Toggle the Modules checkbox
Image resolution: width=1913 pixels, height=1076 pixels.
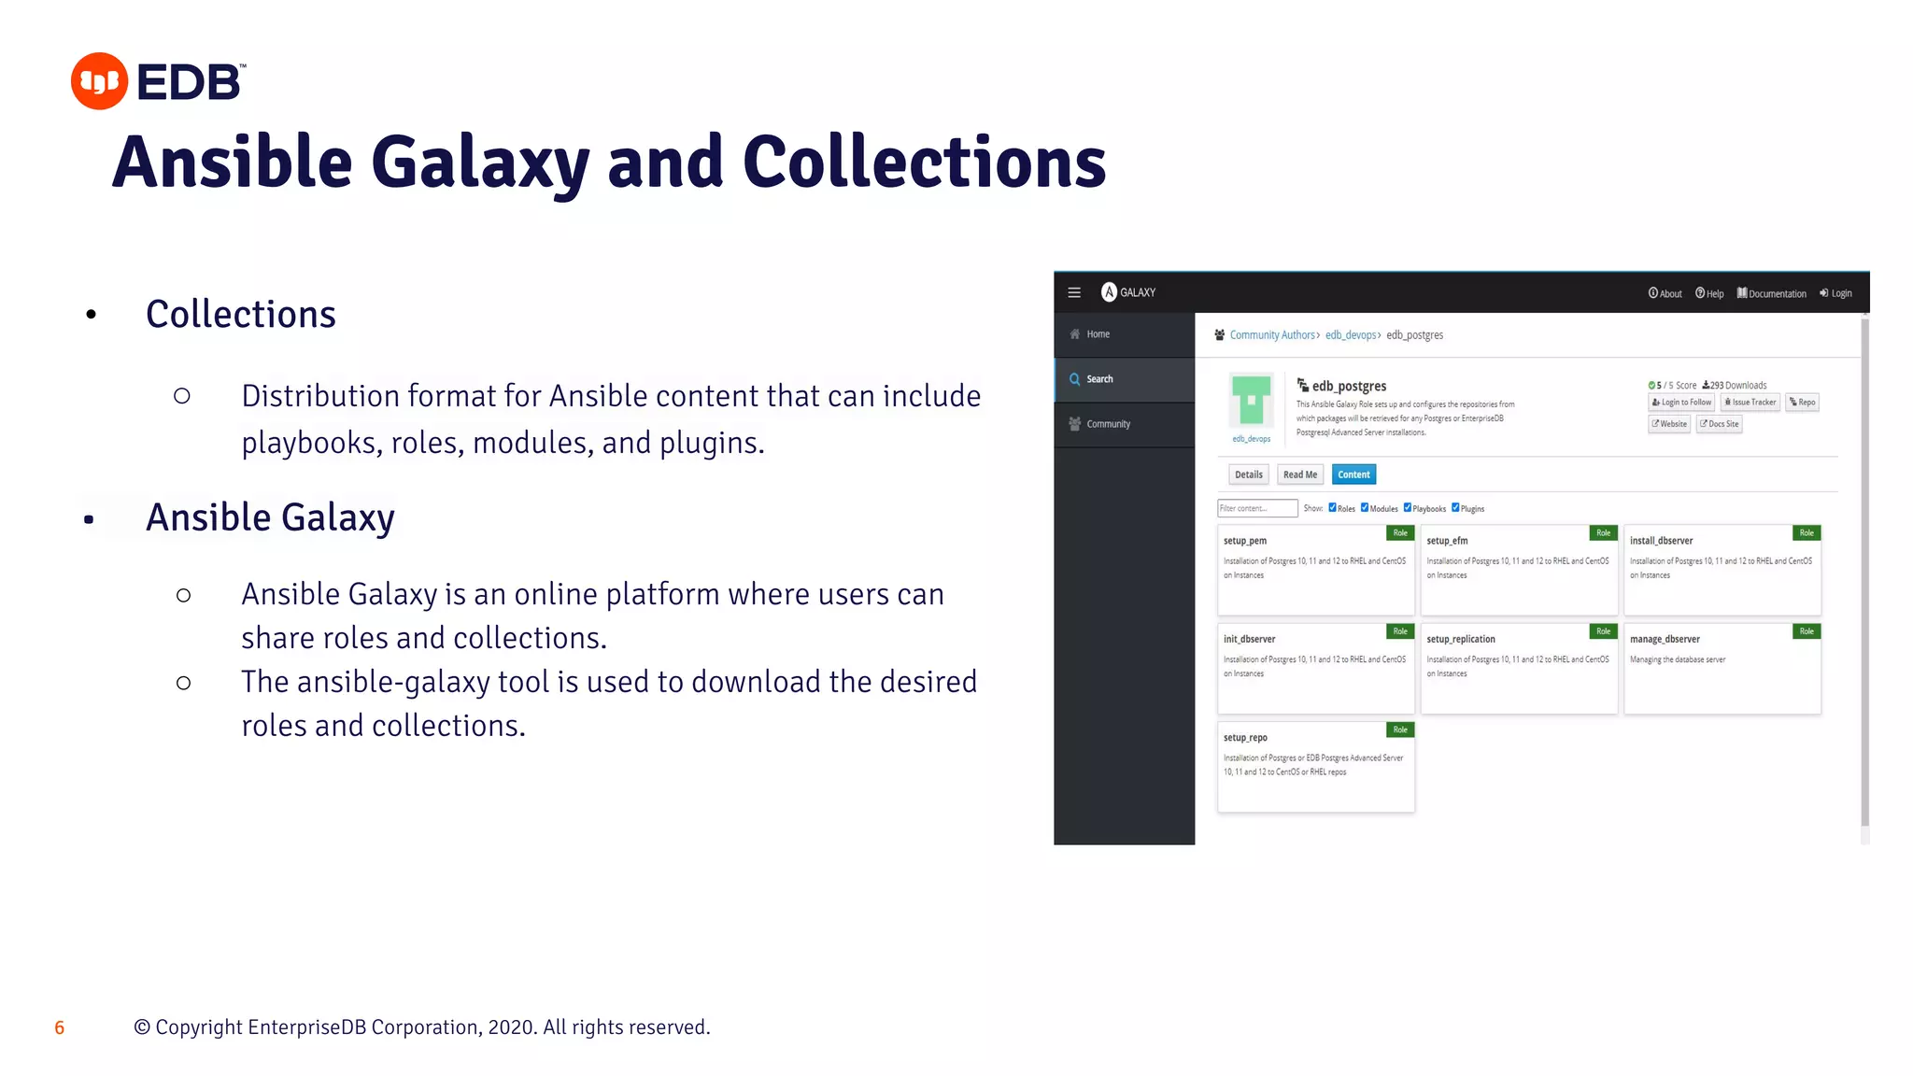[1365, 508]
